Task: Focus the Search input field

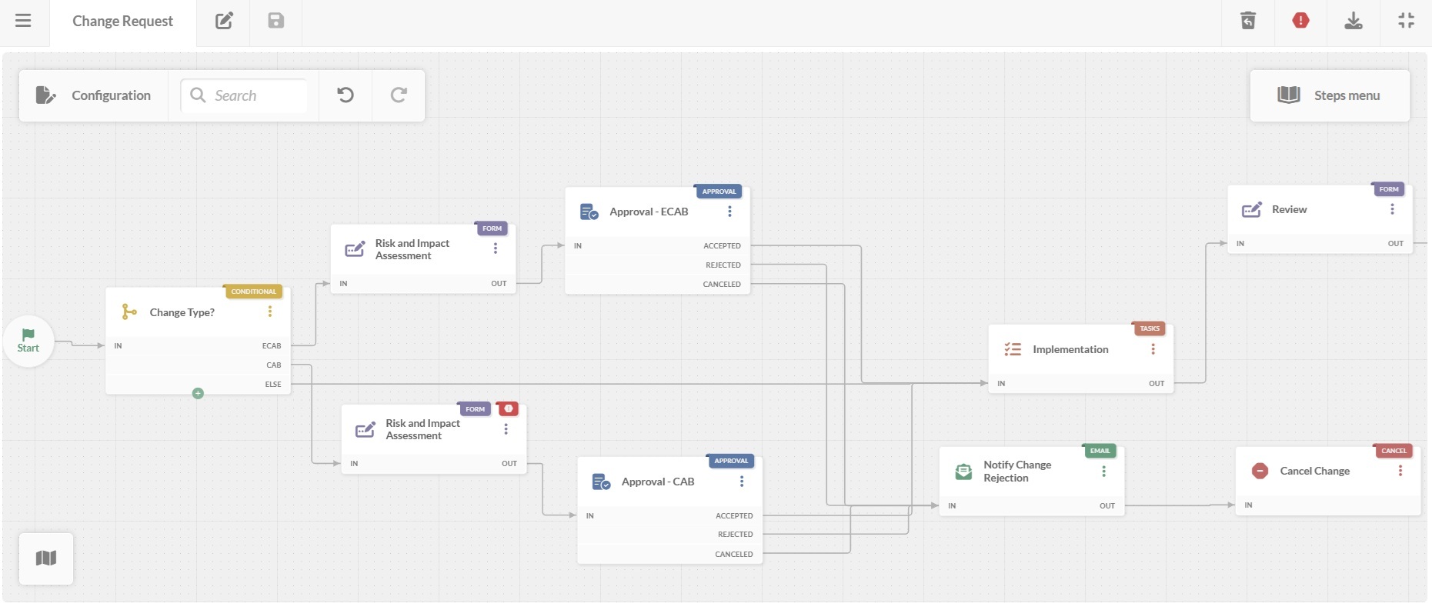Action: point(244,95)
